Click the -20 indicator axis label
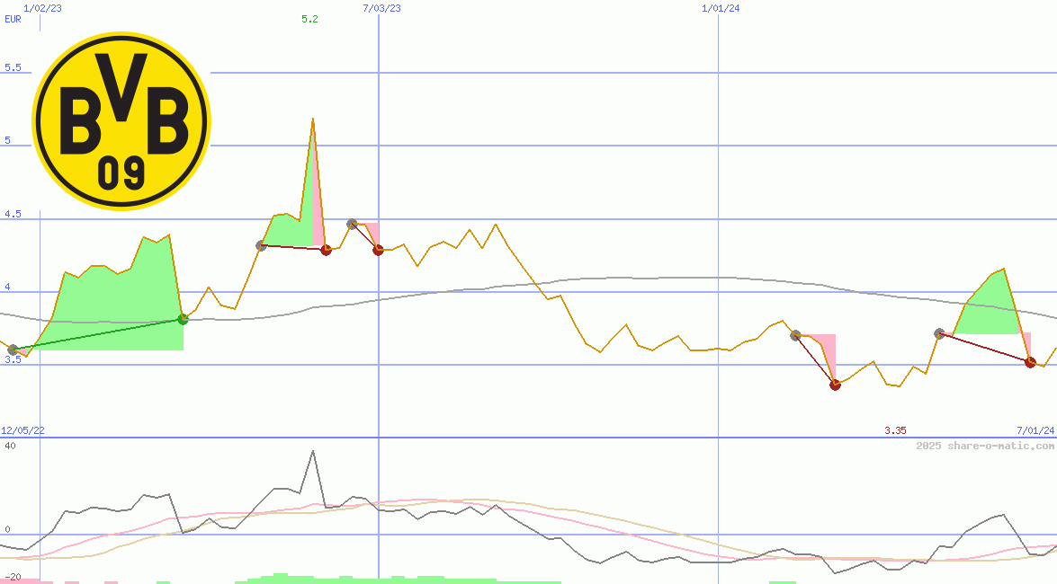Screen dimensions: 1057x584 coord(13,577)
